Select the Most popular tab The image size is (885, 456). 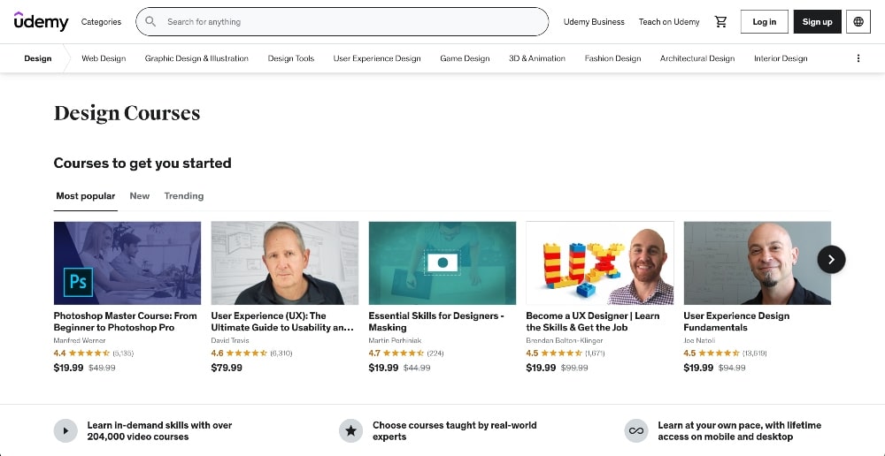pos(85,196)
